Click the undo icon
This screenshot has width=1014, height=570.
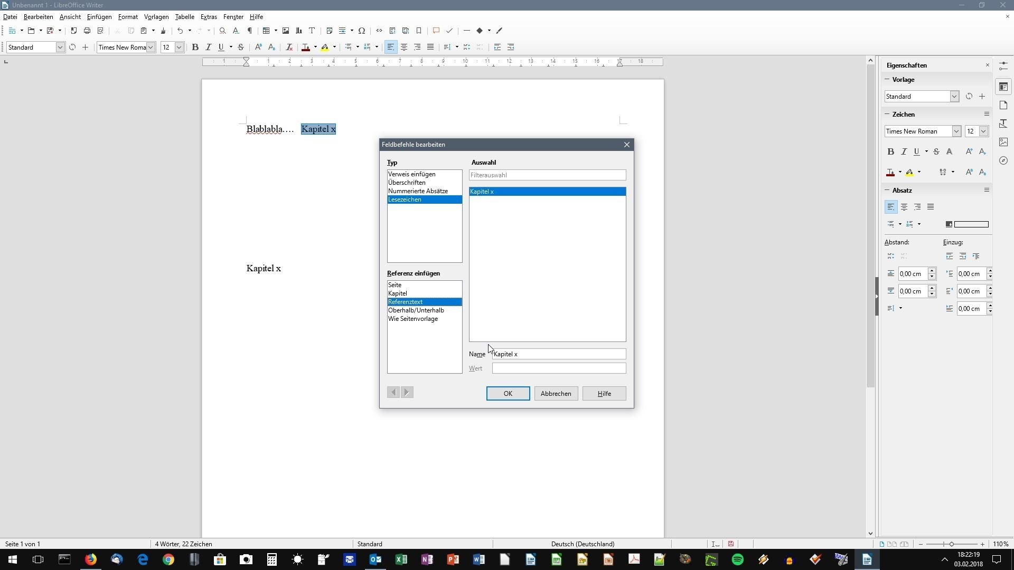coord(180,31)
